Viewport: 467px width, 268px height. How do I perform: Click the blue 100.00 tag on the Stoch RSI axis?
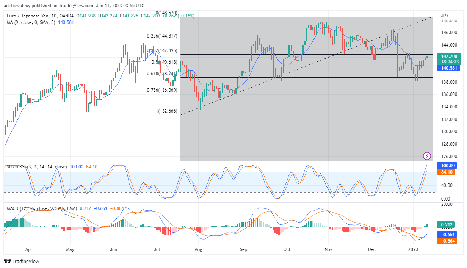click(x=448, y=166)
